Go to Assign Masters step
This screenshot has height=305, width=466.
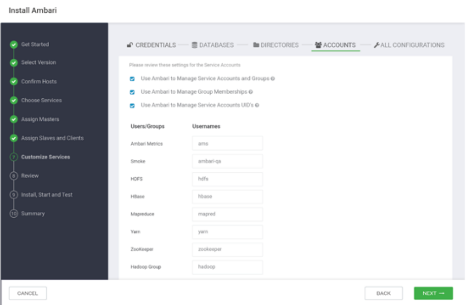point(40,120)
